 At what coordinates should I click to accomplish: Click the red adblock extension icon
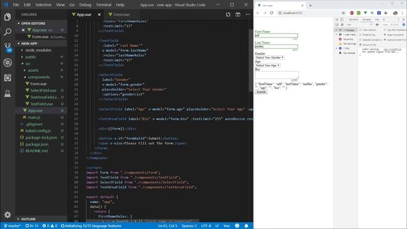tap(352, 13)
